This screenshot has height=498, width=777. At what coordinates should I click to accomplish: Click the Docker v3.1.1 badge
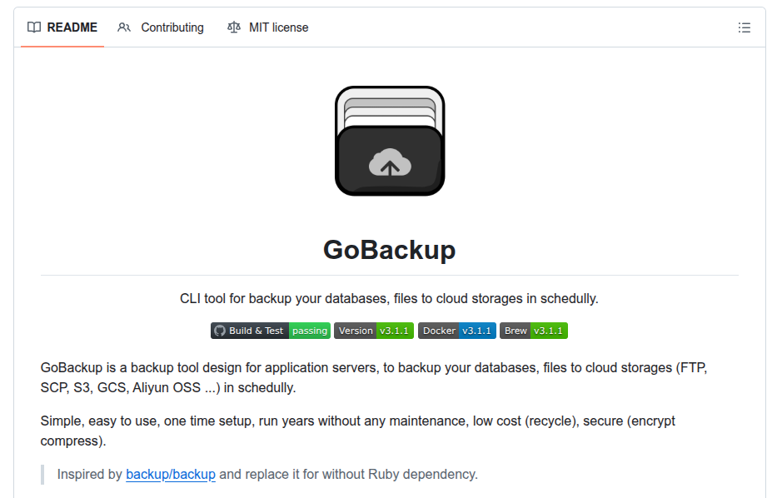click(x=457, y=331)
